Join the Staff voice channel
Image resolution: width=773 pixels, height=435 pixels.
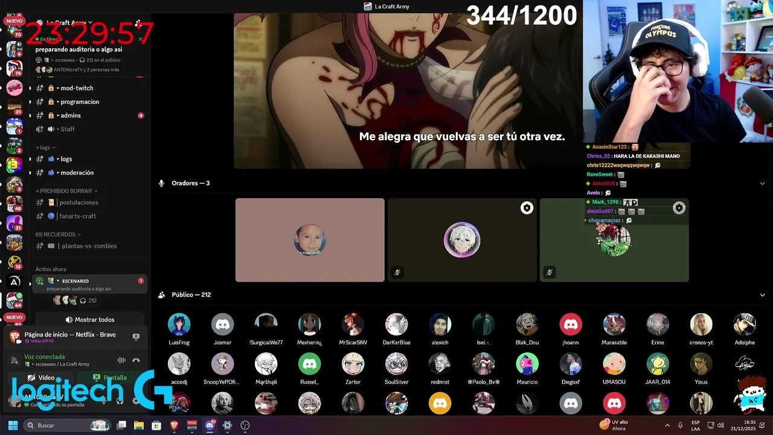[89, 129]
